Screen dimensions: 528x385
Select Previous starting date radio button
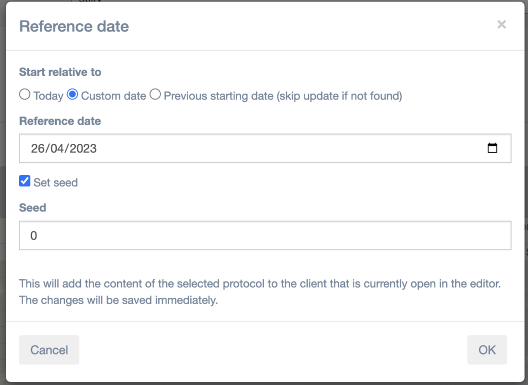155,95
